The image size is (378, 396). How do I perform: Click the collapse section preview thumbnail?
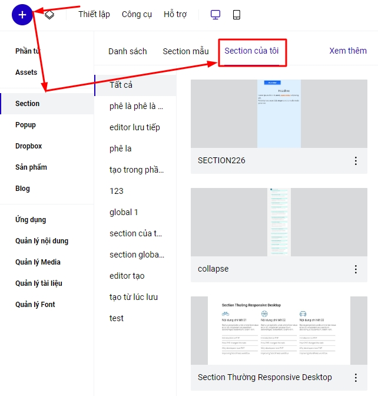pos(278,222)
